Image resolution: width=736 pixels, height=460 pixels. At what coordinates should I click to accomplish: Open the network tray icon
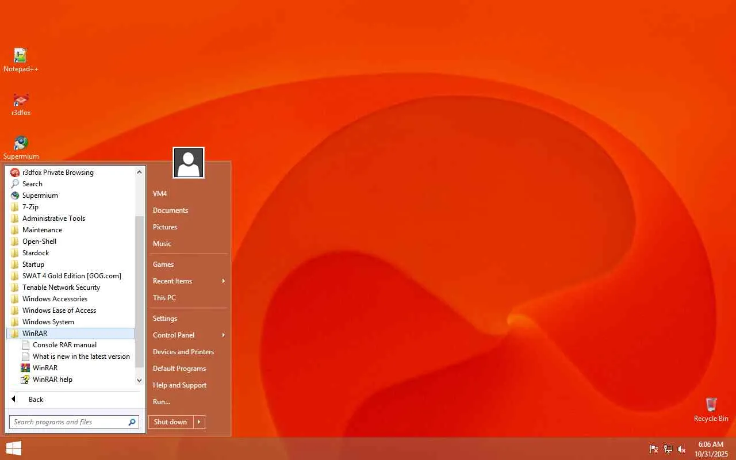668,449
